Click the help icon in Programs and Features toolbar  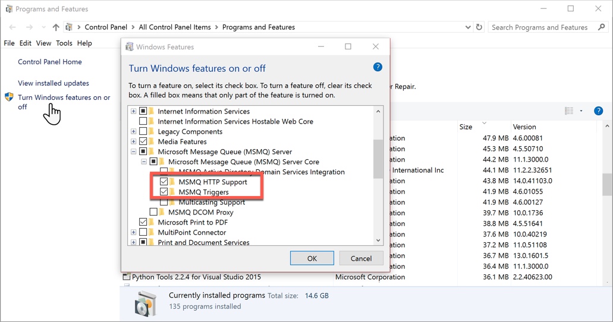click(598, 111)
